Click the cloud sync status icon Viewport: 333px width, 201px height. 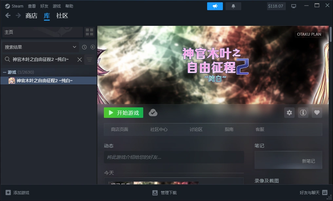153,113
